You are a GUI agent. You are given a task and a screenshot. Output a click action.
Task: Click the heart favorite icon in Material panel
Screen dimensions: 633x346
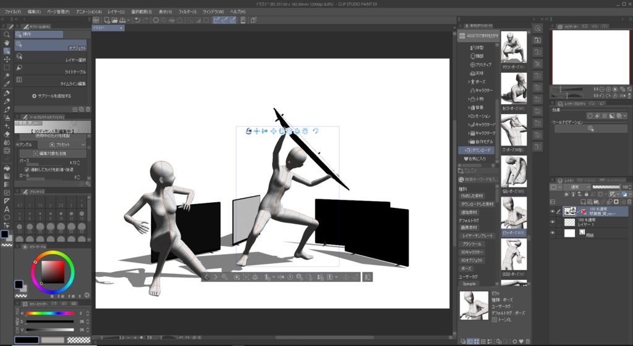tap(521, 341)
